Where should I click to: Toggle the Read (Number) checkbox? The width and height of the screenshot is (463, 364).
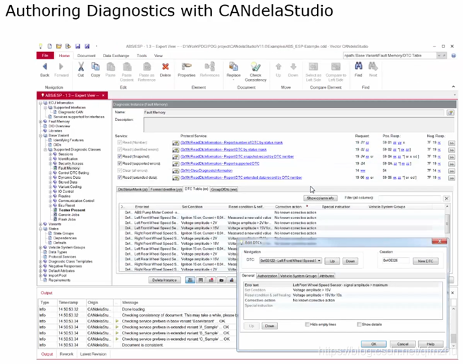tap(120, 142)
